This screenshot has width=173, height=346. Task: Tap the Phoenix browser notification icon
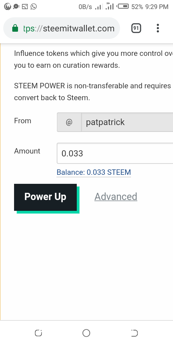click(7, 6)
